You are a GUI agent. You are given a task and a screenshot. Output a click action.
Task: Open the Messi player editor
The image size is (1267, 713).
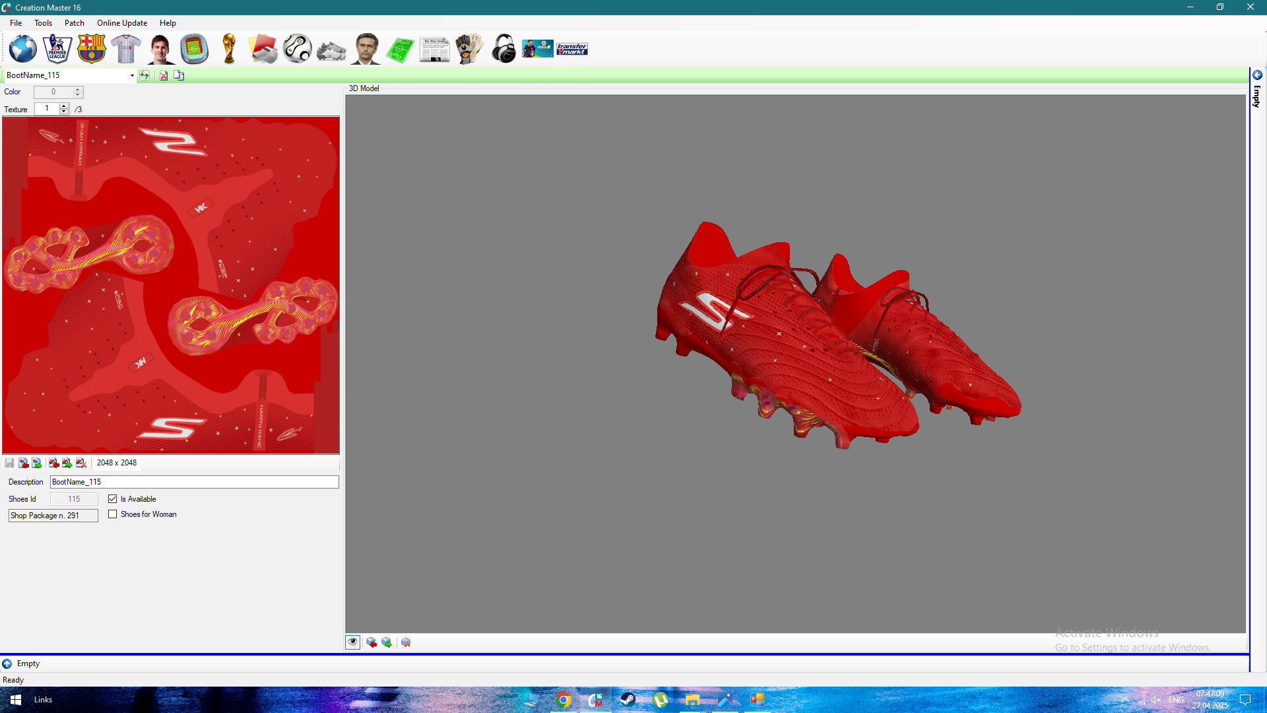[160, 49]
